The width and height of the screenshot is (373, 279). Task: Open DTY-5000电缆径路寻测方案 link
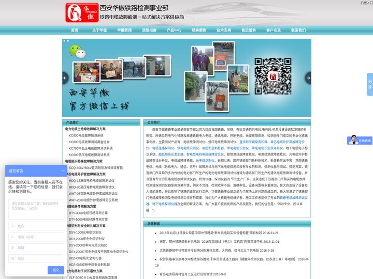point(88,220)
